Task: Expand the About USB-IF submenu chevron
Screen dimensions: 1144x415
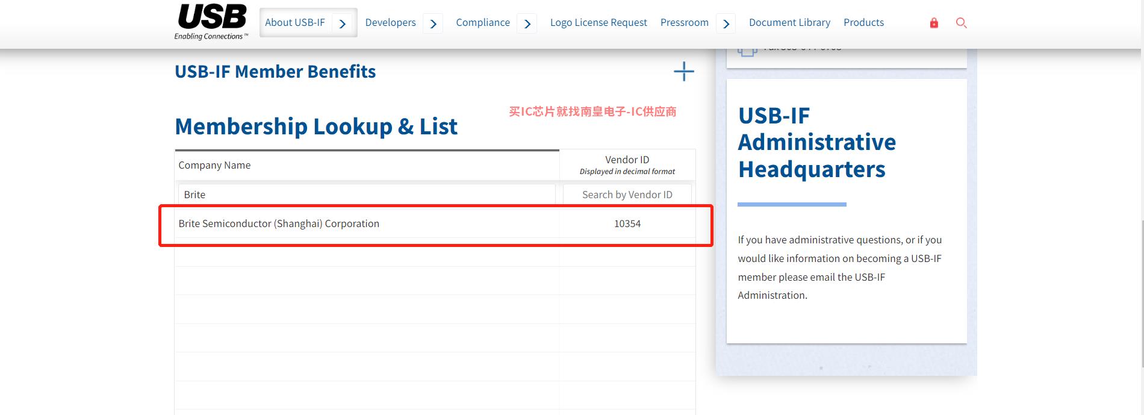Action: point(343,23)
